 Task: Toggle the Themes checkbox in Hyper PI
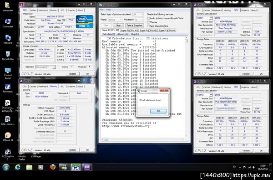coord(148,22)
